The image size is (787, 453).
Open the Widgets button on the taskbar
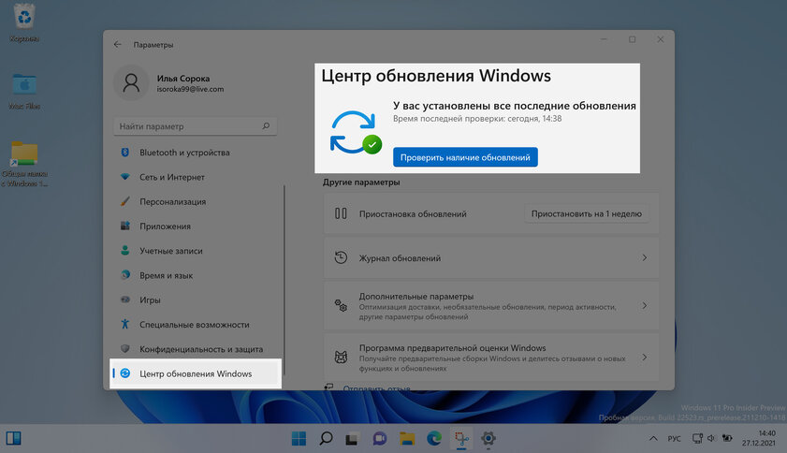13,438
